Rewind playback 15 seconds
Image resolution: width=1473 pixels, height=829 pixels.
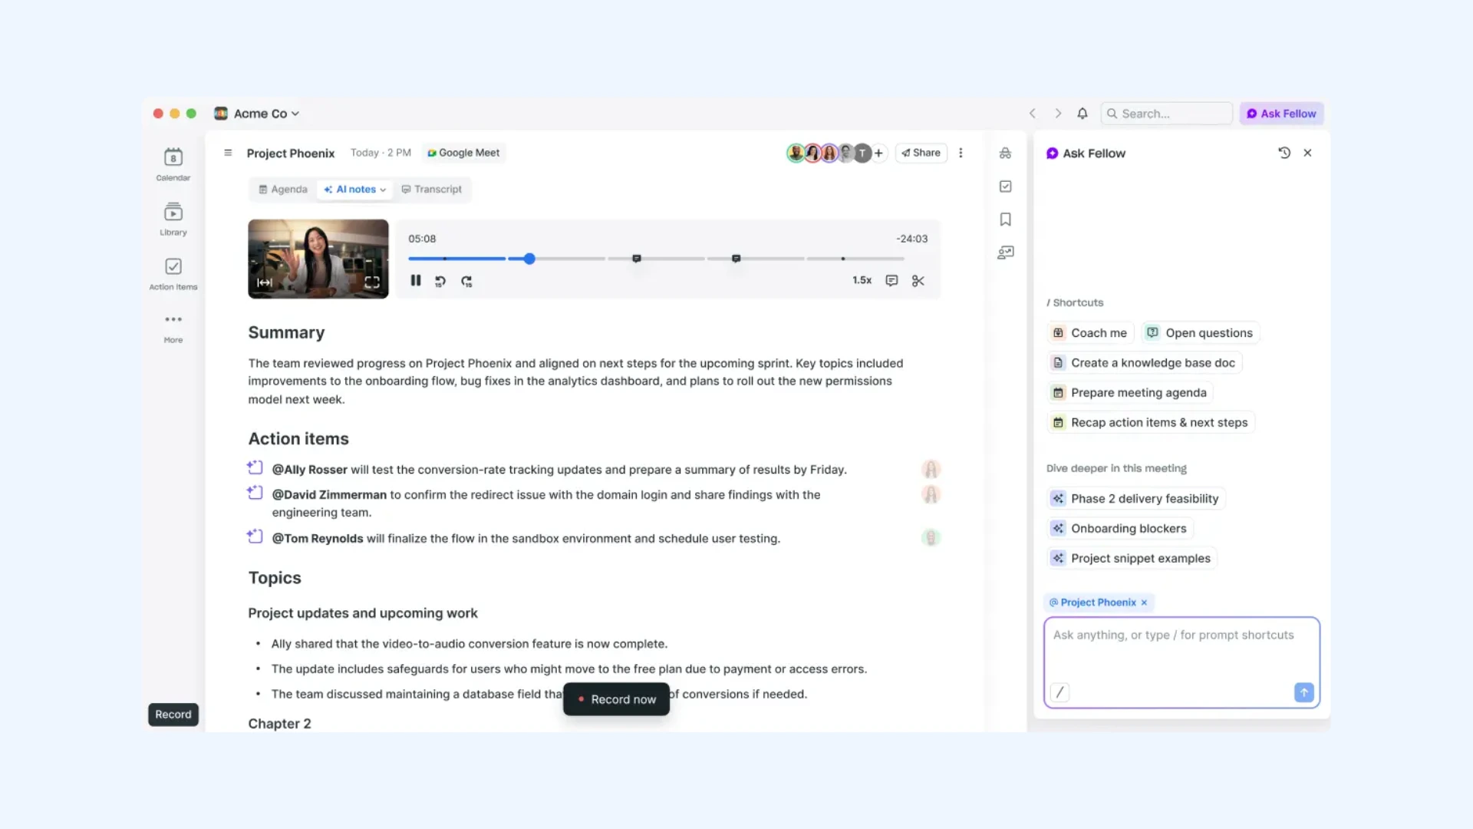440,281
